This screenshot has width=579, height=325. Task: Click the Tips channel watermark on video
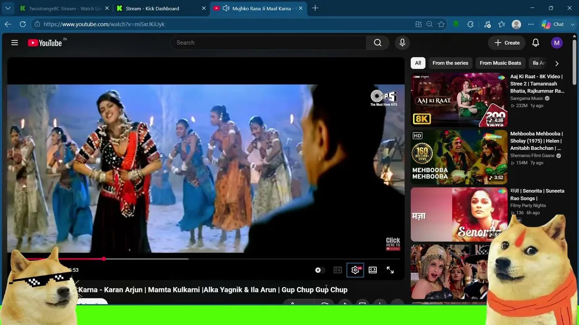[x=384, y=98]
